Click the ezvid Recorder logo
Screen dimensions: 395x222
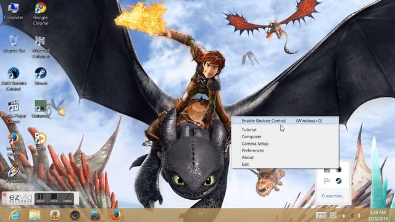click(x=20, y=198)
